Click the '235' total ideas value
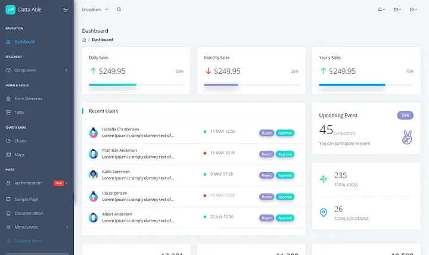 click(x=340, y=175)
